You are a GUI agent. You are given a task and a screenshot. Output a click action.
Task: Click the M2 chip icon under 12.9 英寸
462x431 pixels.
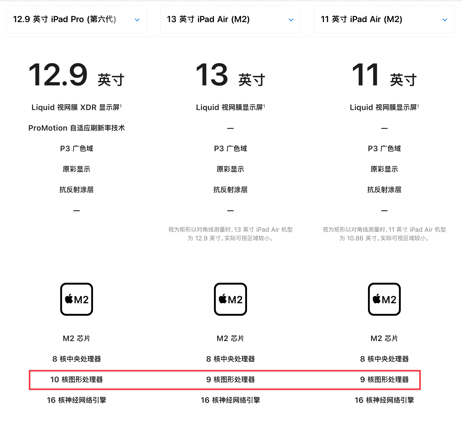click(x=76, y=299)
